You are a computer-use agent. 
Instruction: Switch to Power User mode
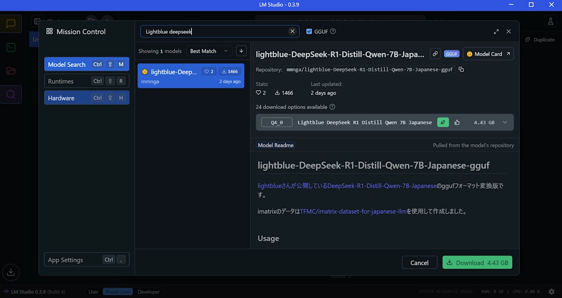click(118, 292)
